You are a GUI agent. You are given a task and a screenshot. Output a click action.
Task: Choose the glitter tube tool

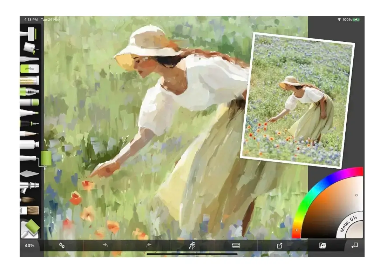(29, 80)
